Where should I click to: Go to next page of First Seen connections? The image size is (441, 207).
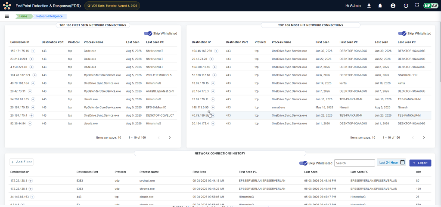pos(170,138)
